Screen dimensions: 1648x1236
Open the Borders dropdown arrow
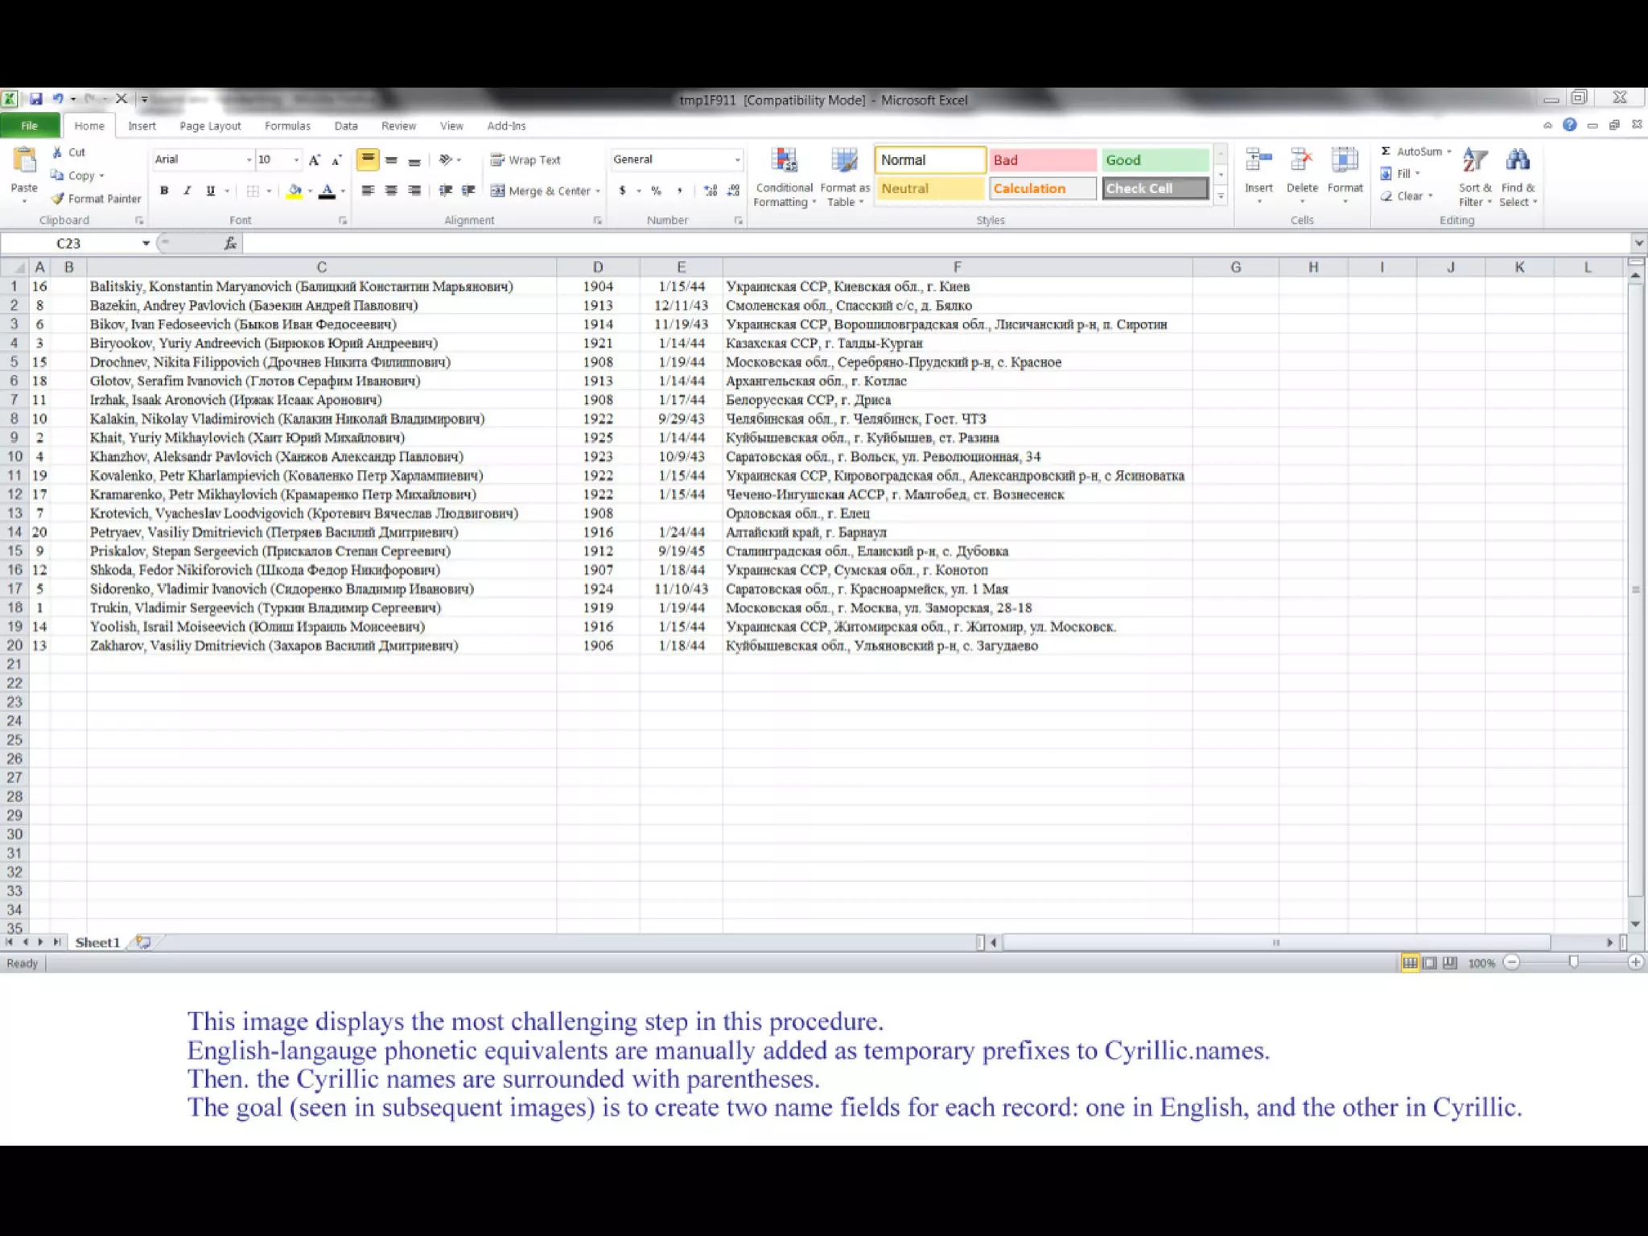tap(269, 191)
